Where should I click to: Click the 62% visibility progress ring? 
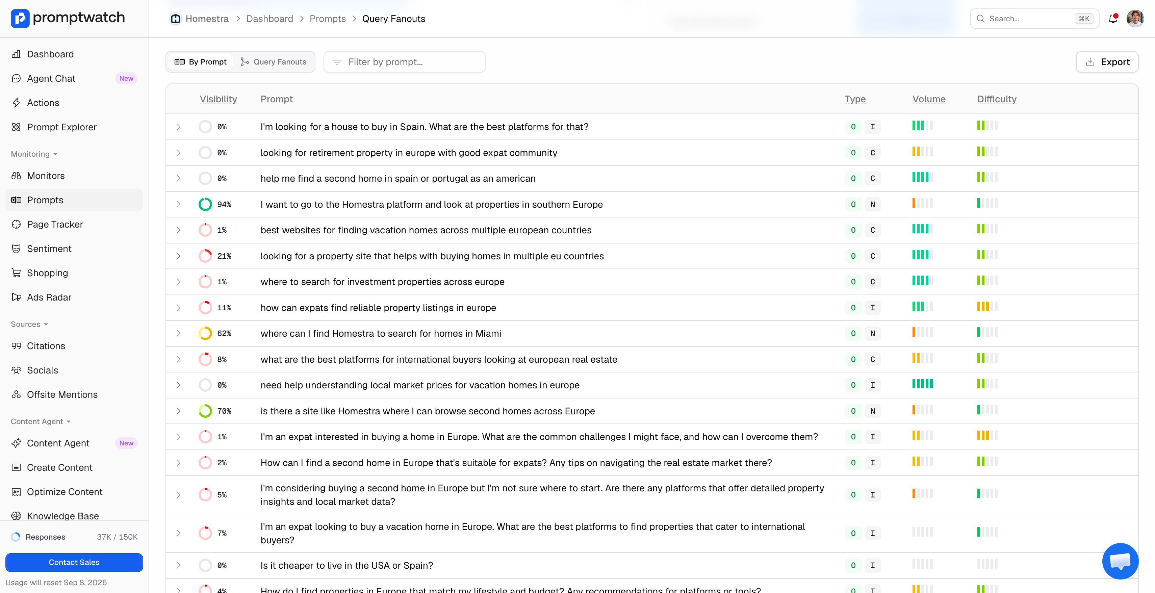(x=205, y=334)
